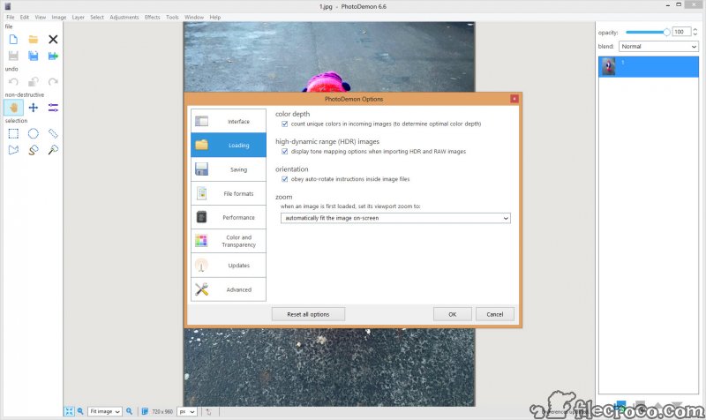Click Cancel in the Options dialog
This screenshot has height=420, width=706.
click(495, 314)
